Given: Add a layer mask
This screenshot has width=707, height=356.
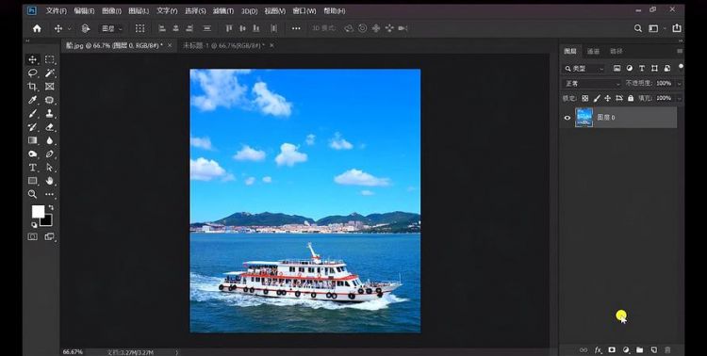Looking at the screenshot, I should point(612,349).
